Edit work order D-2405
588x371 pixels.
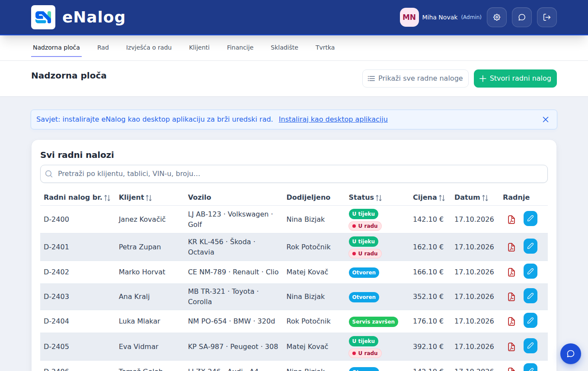coord(530,346)
